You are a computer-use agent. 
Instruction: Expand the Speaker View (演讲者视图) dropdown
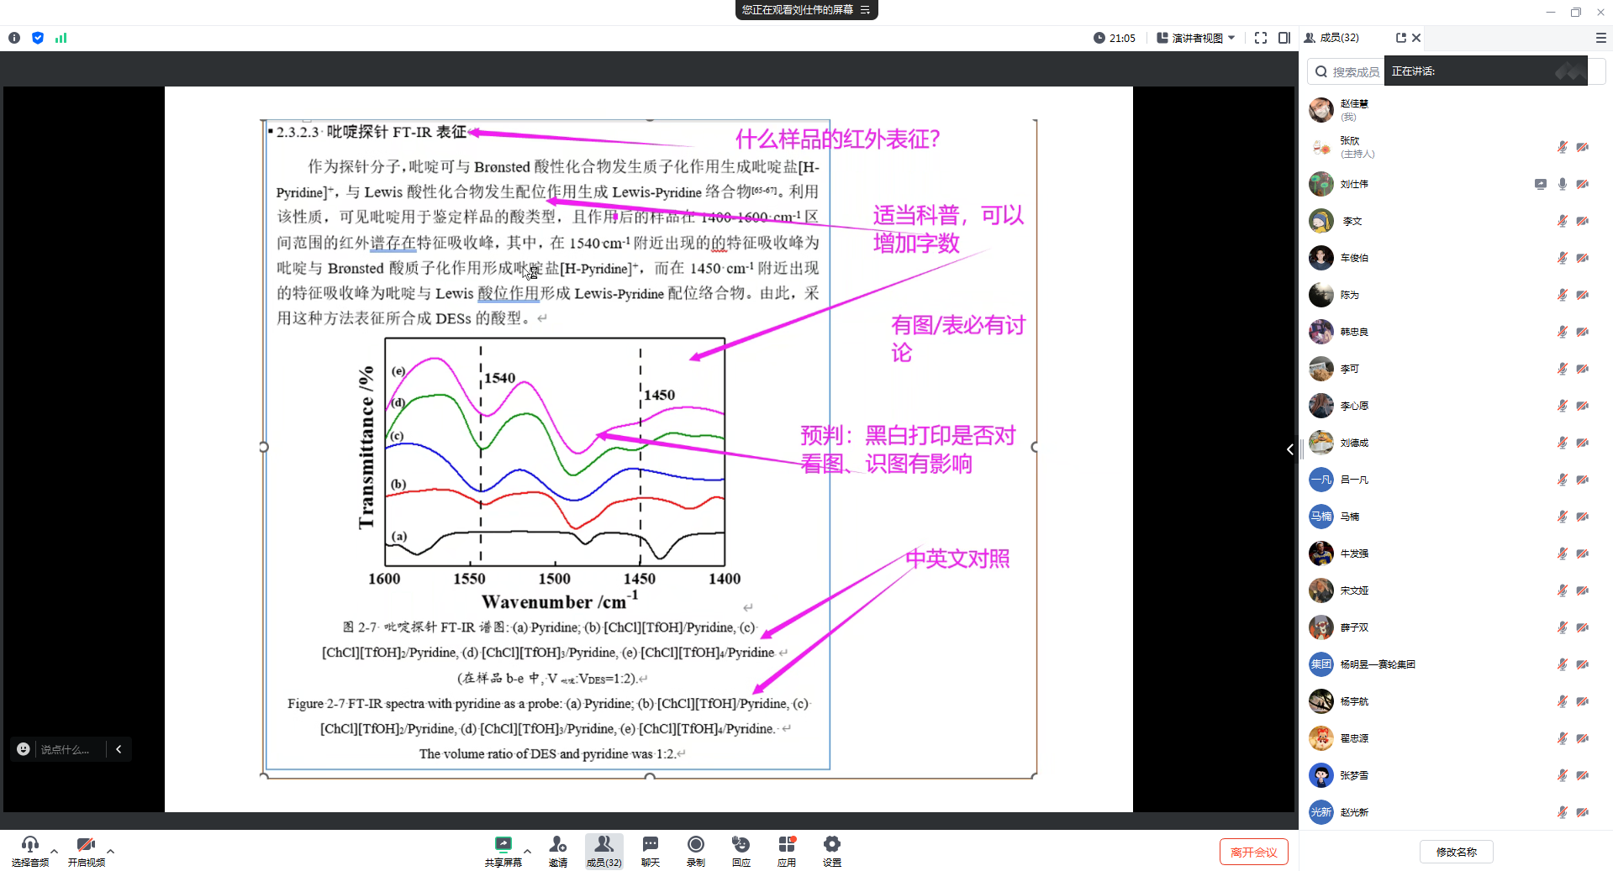pyautogui.click(x=1196, y=38)
